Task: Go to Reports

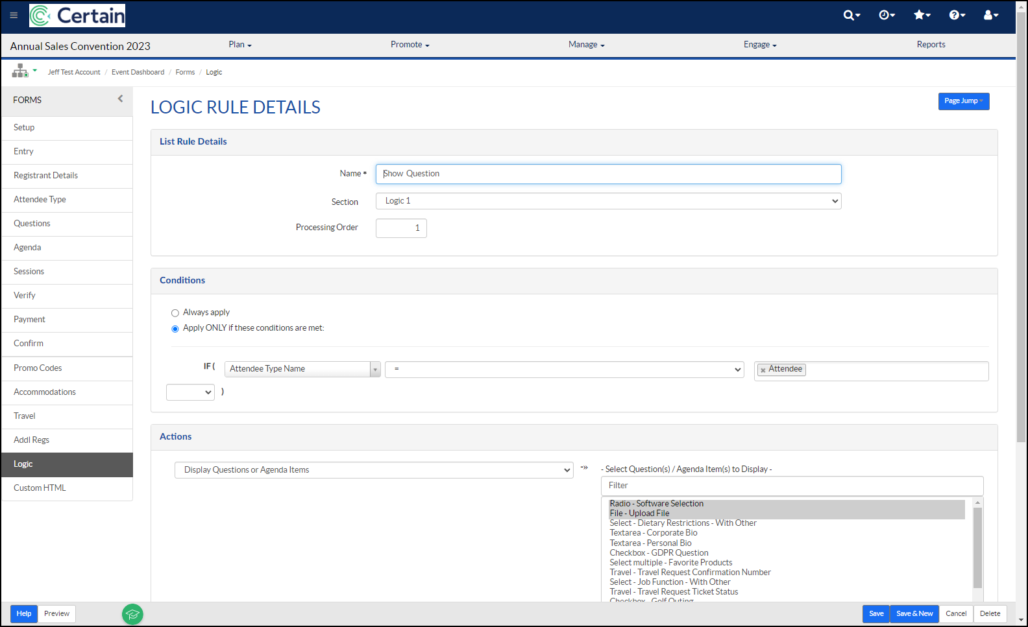Action: click(x=931, y=45)
